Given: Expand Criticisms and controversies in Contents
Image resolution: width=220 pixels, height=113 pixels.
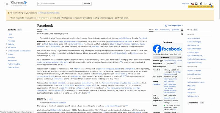Looking at the screenshot, I should pos(7,51).
